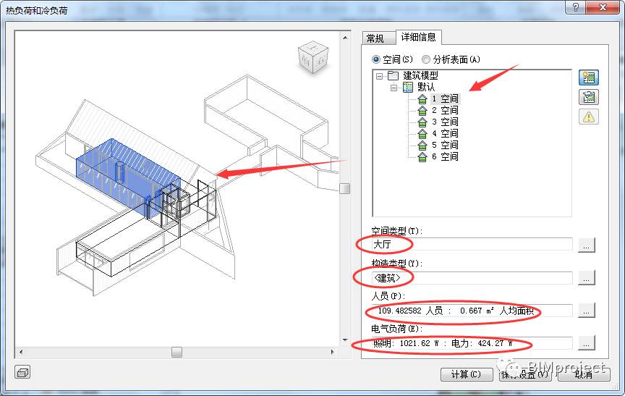625x396 pixels.
Task: Select 2 空间 in the tree
Action: tap(445, 111)
